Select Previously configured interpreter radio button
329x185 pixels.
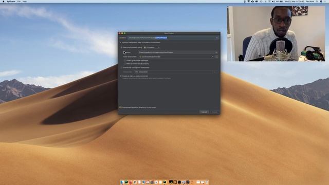pyautogui.click(x=121, y=67)
